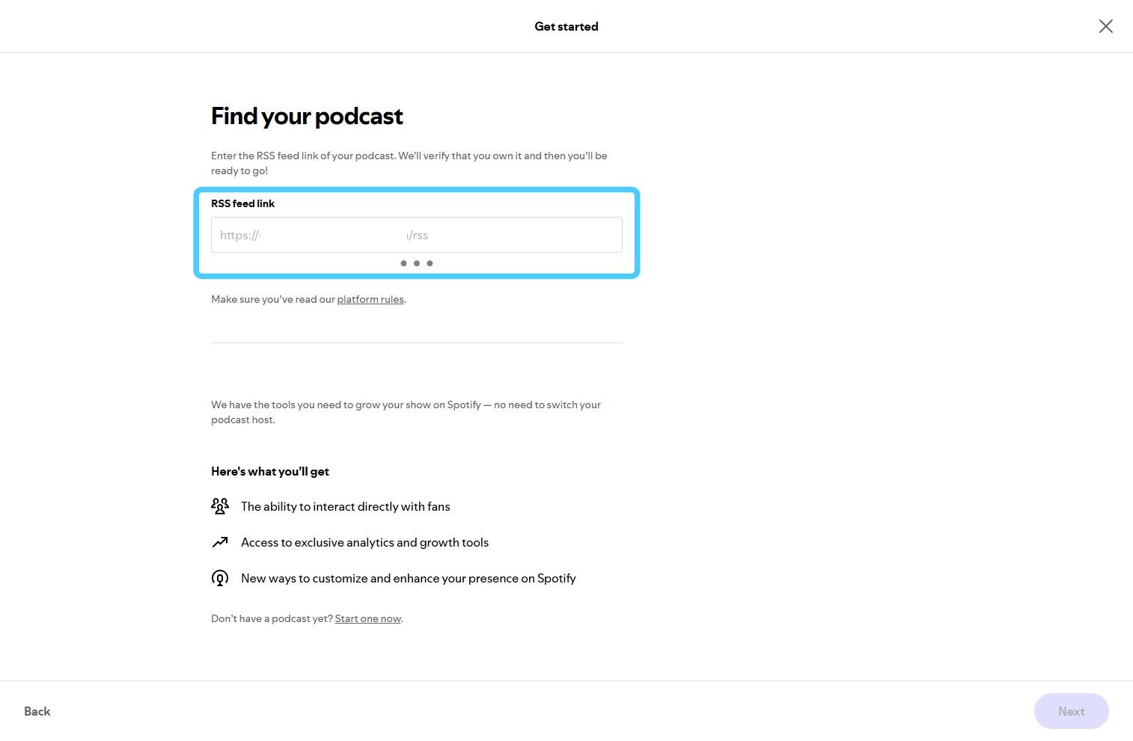Go back with the Back button
1133x741 pixels.
point(37,711)
